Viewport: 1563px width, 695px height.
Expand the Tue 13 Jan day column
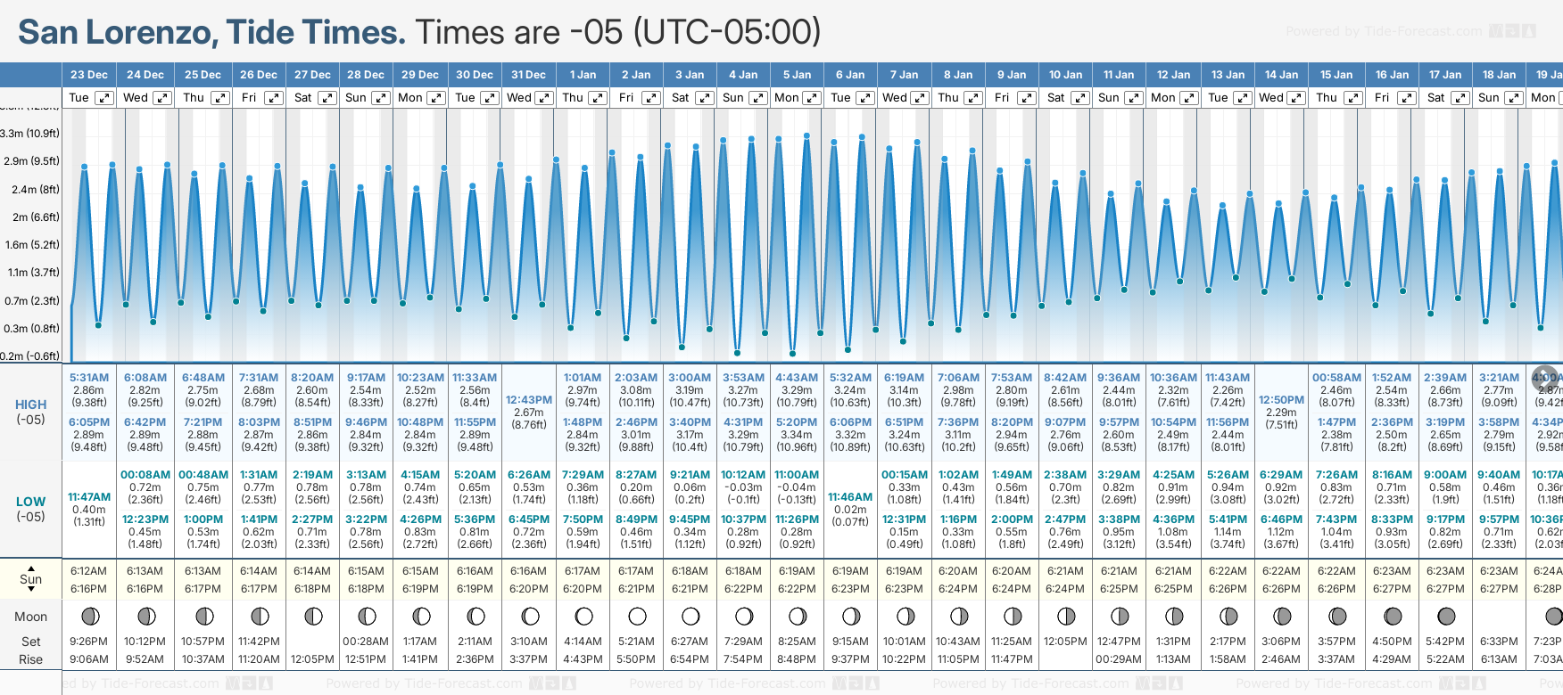[x=1242, y=98]
